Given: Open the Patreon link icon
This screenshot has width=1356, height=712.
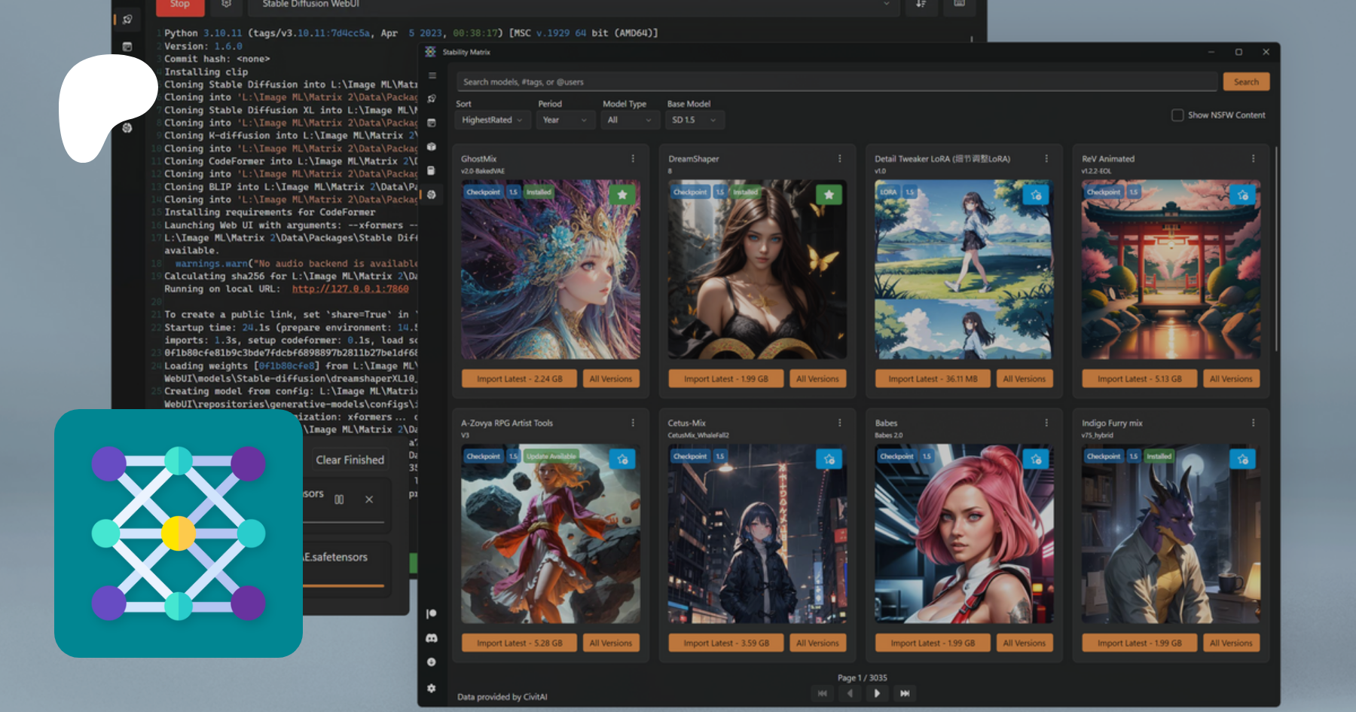Looking at the screenshot, I should (432, 614).
